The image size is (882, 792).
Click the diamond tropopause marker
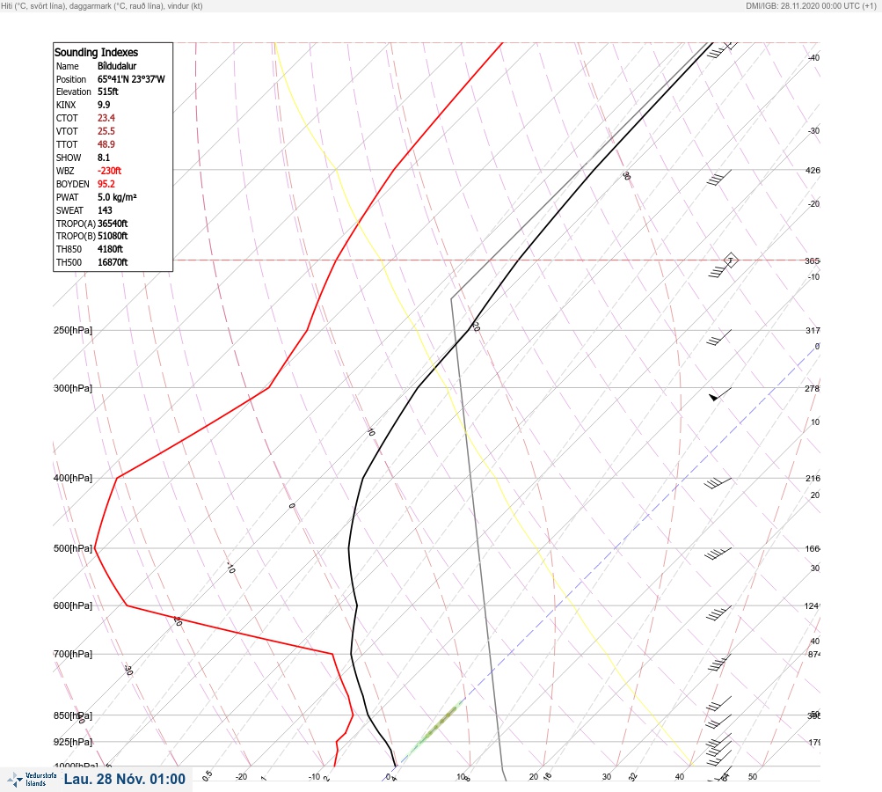(x=731, y=260)
